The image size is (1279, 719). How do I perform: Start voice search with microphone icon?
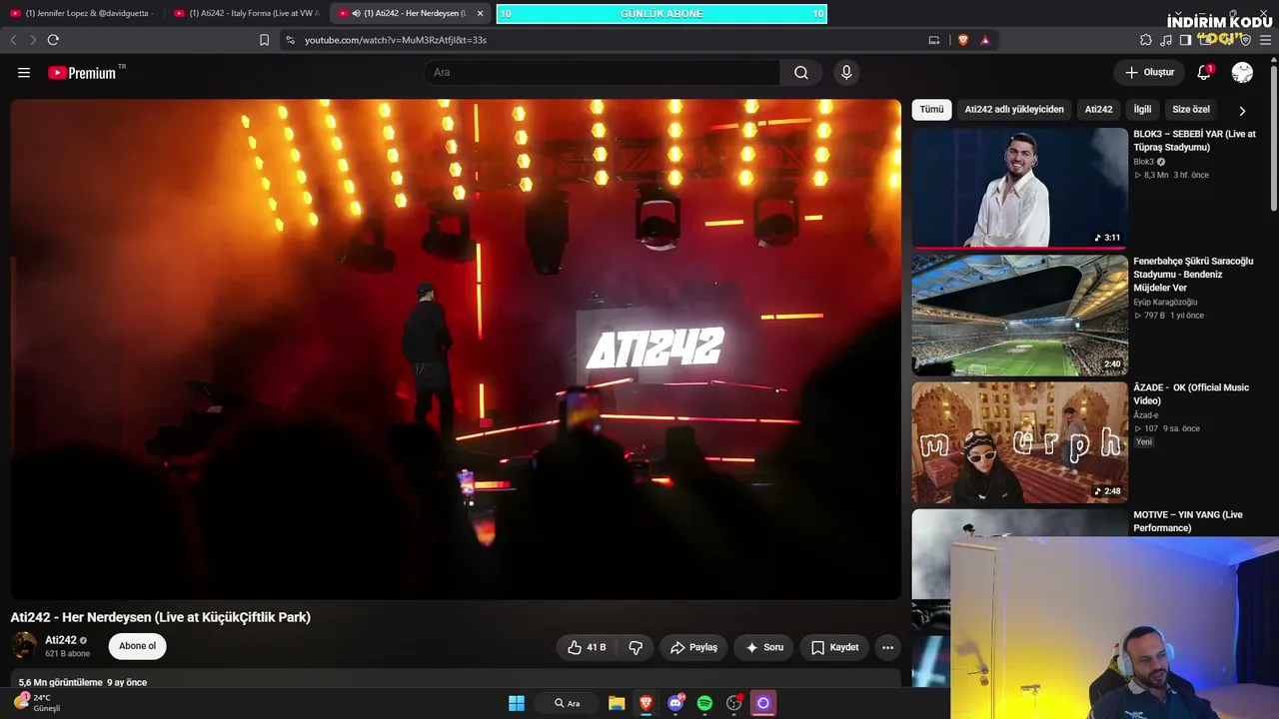pyautogui.click(x=846, y=72)
